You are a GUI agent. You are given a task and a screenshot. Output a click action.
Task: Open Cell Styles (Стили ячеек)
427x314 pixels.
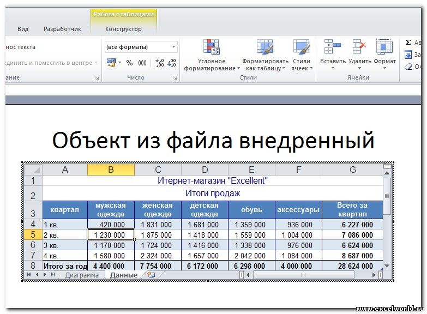(302, 56)
